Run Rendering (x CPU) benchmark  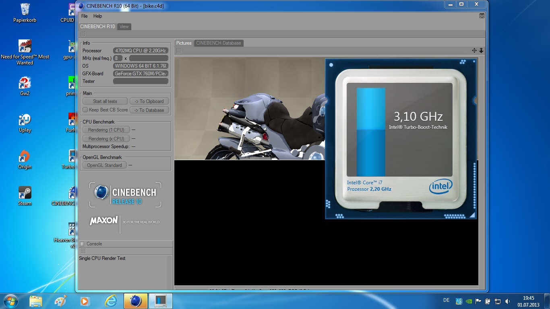(x=106, y=139)
